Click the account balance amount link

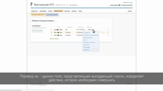[75, 5]
